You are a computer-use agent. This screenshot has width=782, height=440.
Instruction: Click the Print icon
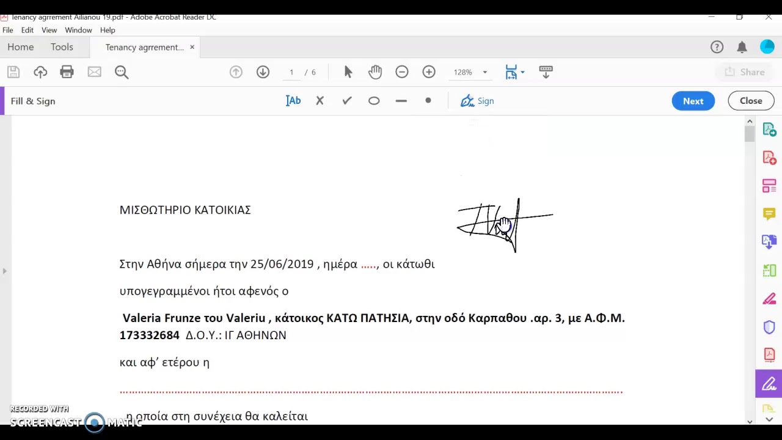67,72
